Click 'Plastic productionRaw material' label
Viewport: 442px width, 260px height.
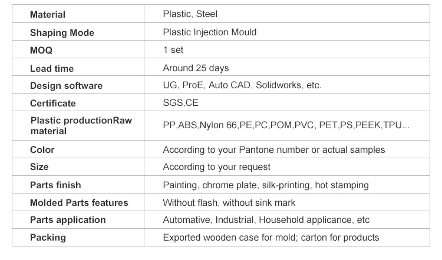coord(81,125)
